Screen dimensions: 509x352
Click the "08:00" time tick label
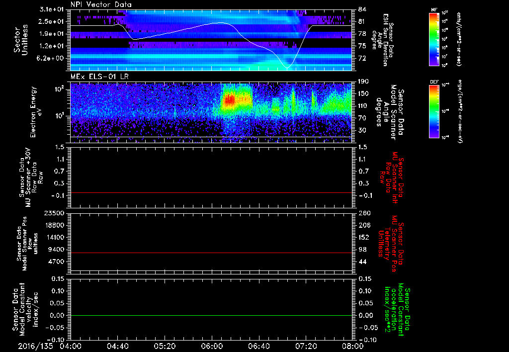point(353,346)
